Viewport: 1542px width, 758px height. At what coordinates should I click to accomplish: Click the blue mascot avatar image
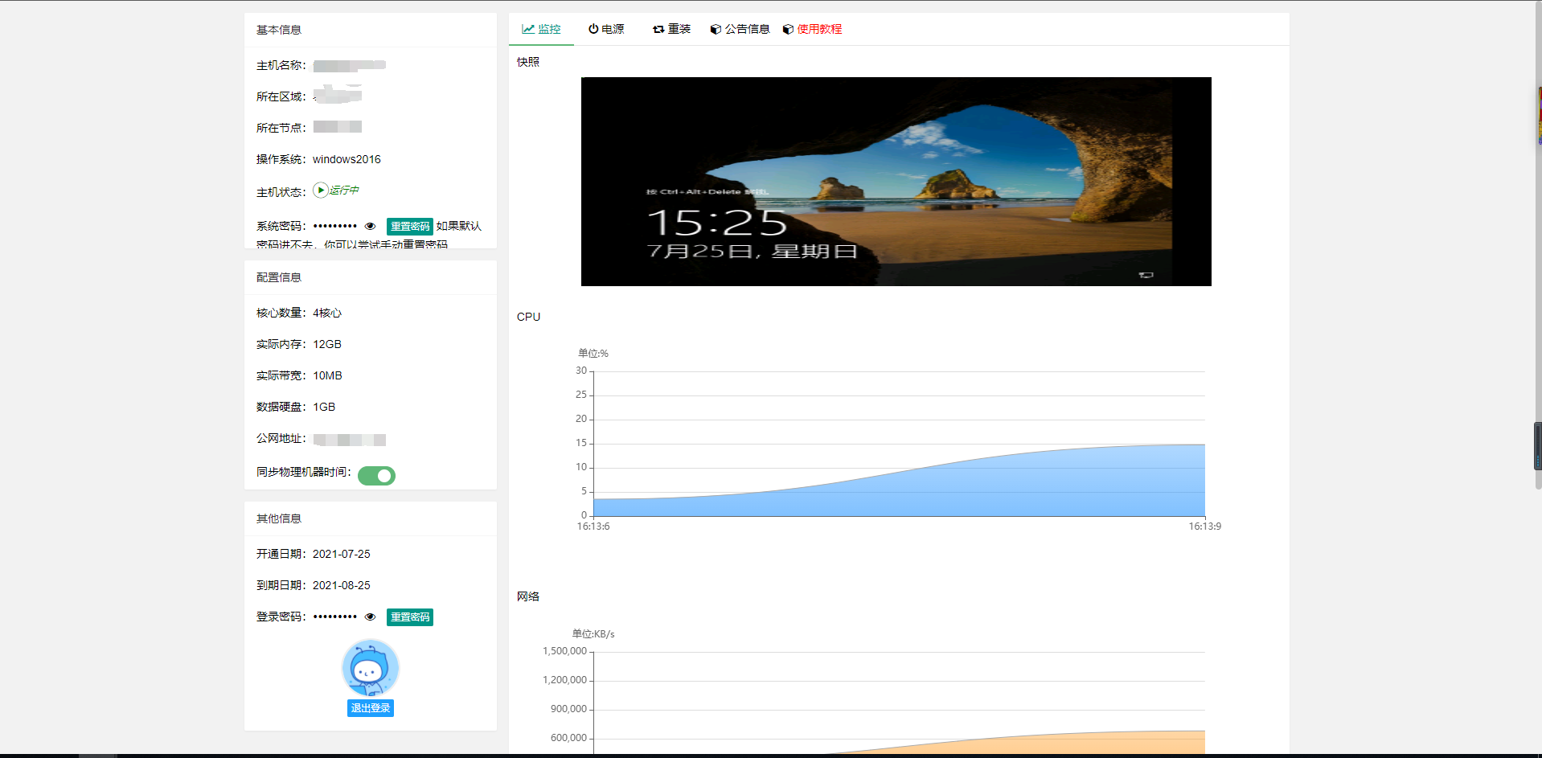[370, 668]
